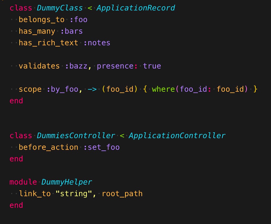Click the where method call

click(x=163, y=89)
